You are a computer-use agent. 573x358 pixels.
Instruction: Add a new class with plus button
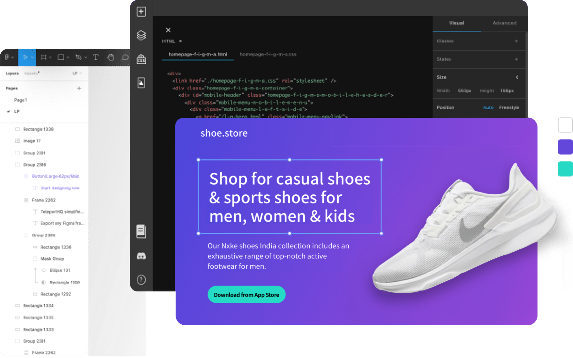tap(516, 41)
